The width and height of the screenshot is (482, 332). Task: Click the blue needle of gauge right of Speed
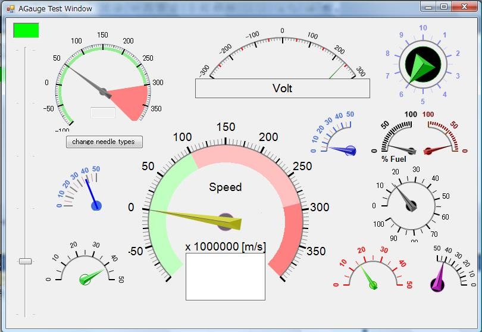click(x=343, y=150)
